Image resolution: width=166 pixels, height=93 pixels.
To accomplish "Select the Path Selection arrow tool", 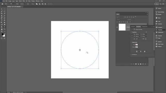I will tap(2, 27).
